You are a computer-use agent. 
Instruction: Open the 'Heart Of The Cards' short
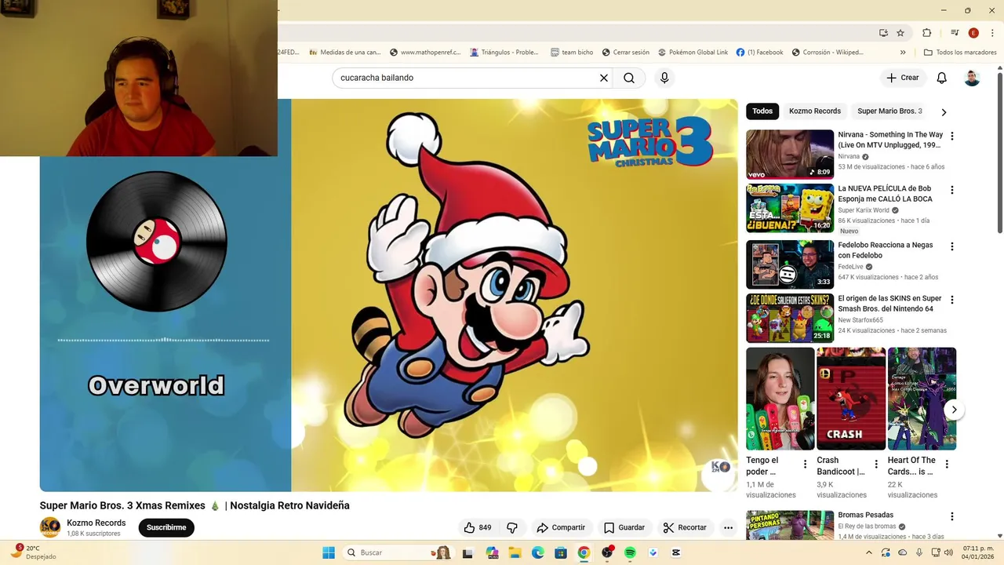pyautogui.click(x=922, y=399)
